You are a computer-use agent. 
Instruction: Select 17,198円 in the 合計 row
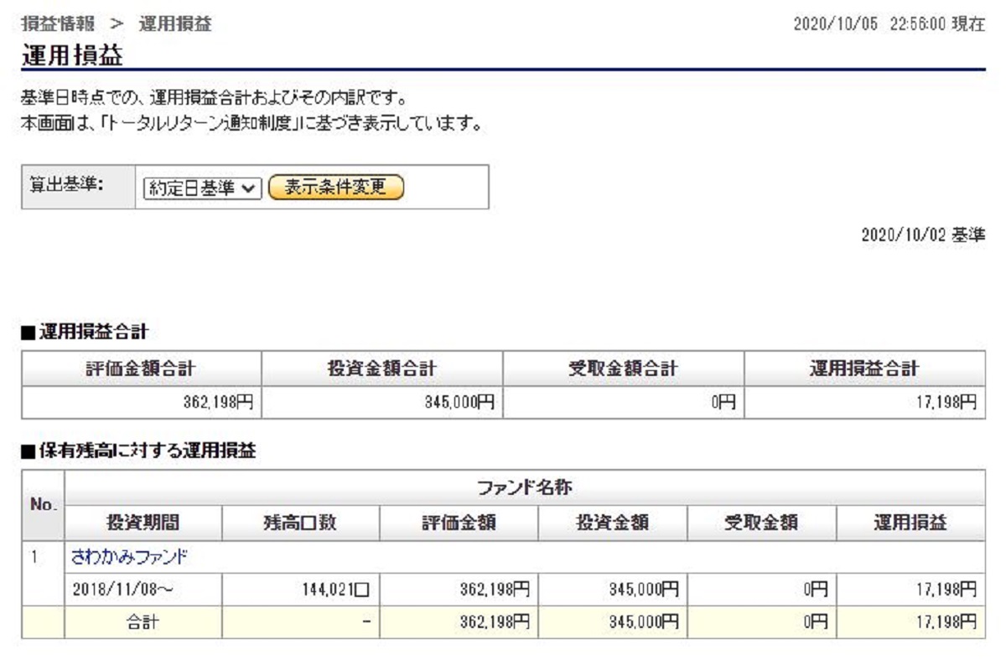click(x=946, y=622)
